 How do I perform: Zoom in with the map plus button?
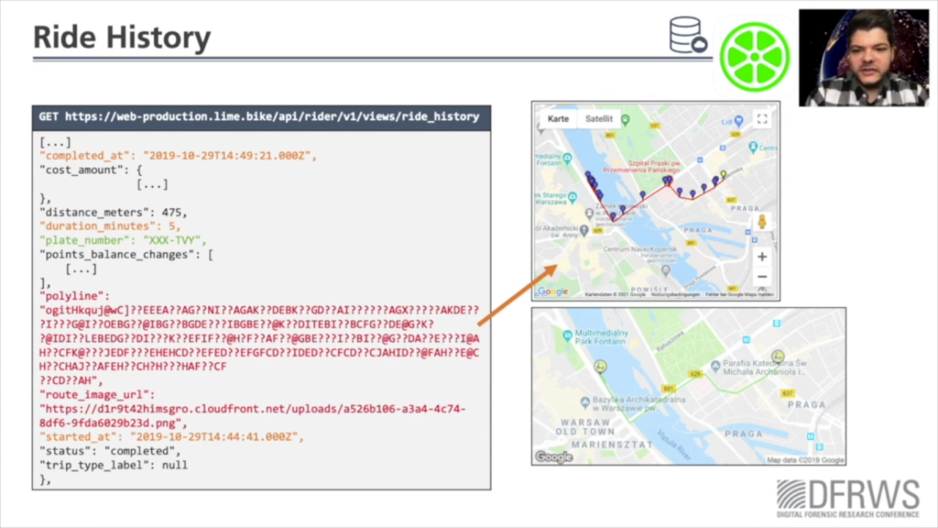[x=761, y=257]
